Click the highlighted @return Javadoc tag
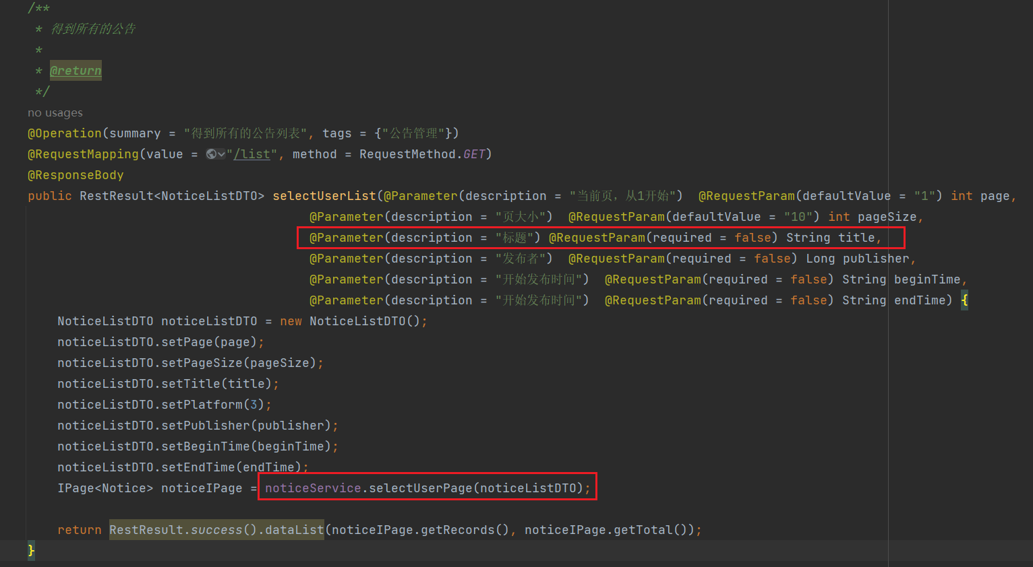This screenshot has width=1033, height=567. coord(76,71)
